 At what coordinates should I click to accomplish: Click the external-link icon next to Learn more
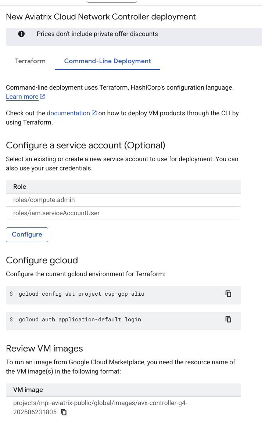point(42,97)
